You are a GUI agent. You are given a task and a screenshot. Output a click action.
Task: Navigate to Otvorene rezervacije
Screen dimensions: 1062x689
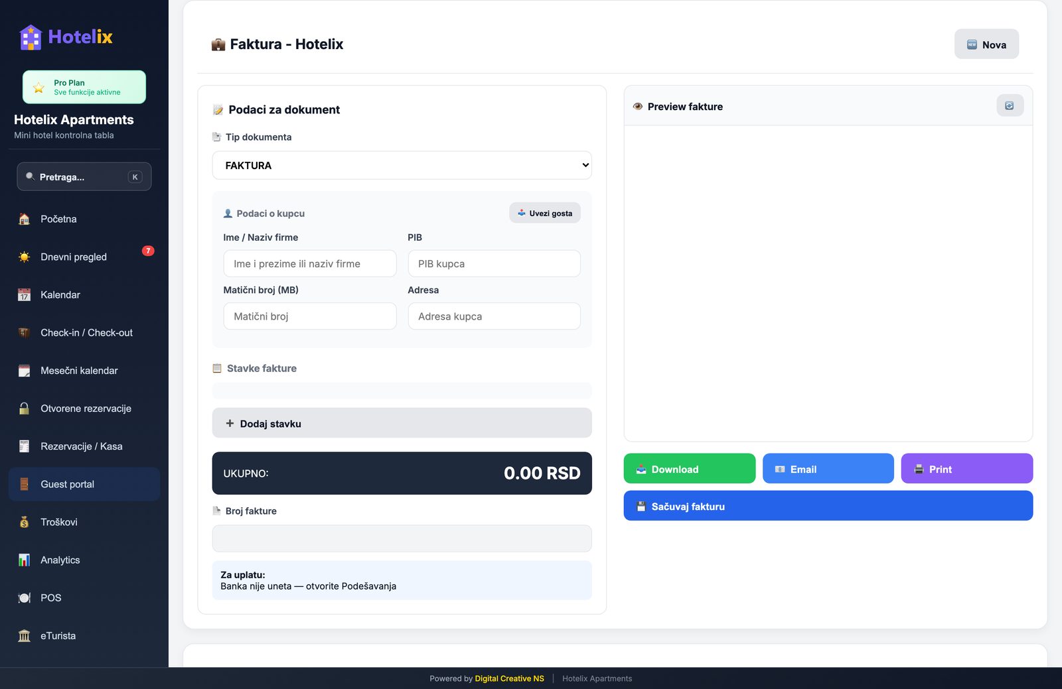pos(84,408)
